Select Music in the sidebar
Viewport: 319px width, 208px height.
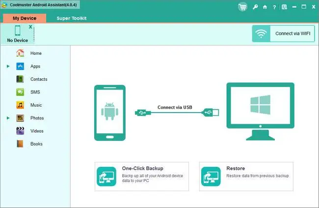point(36,105)
